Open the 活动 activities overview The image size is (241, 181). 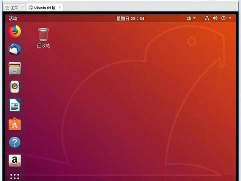point(13,18)
